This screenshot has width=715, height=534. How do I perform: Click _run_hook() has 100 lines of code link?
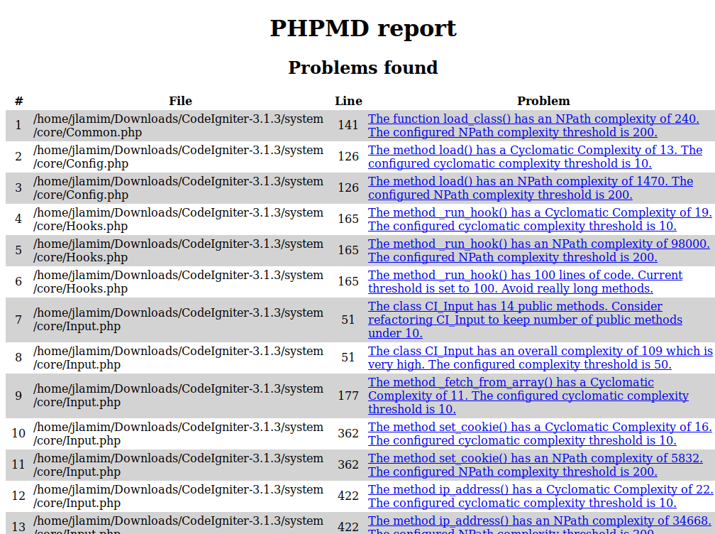coord(525,276)
